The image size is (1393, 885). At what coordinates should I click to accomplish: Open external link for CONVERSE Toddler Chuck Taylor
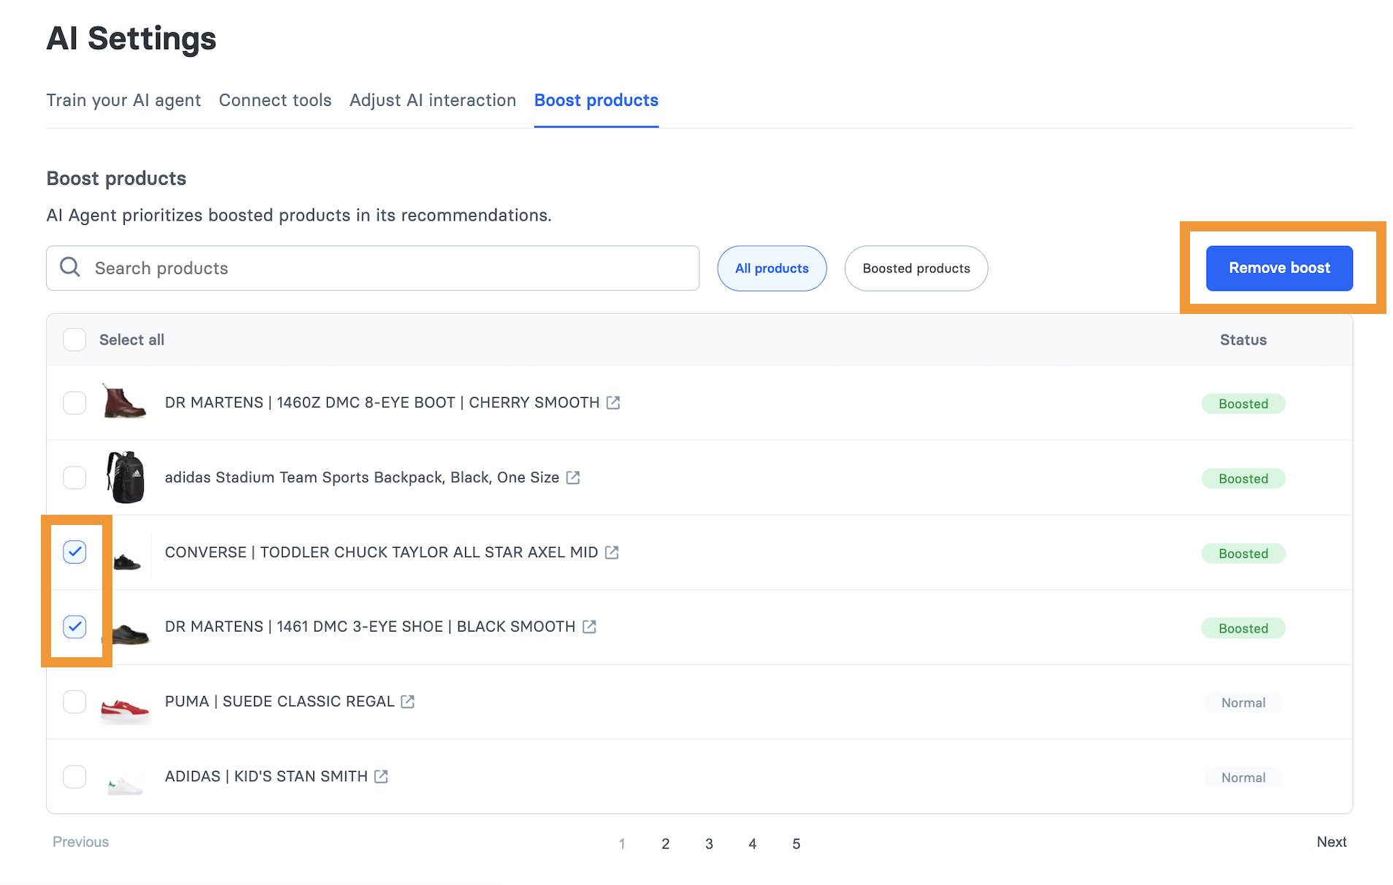(x=612, y=552)
